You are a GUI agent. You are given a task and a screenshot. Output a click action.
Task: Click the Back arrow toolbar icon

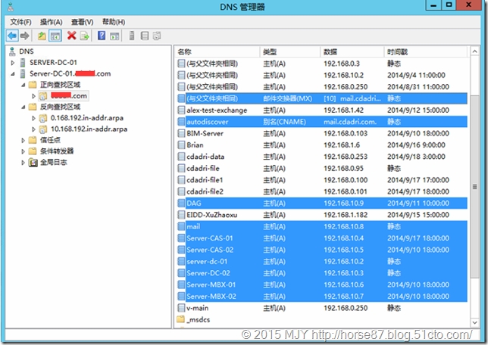click(x=13, y=36)
